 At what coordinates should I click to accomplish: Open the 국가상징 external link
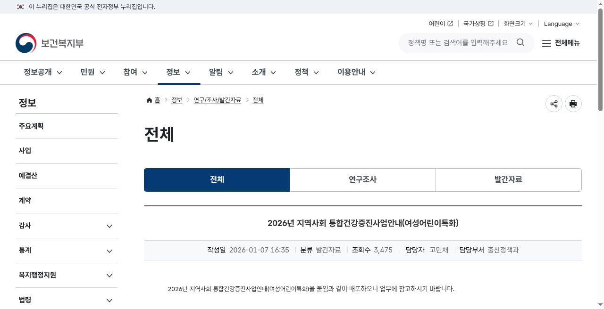click(478, 24)
